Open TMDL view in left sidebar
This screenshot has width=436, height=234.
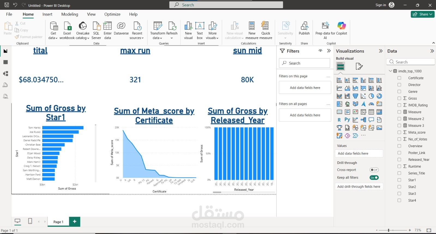(x=5, y=97)
